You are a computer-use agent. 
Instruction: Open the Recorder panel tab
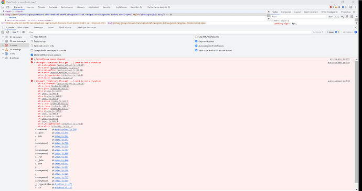(x=136, y=7)
